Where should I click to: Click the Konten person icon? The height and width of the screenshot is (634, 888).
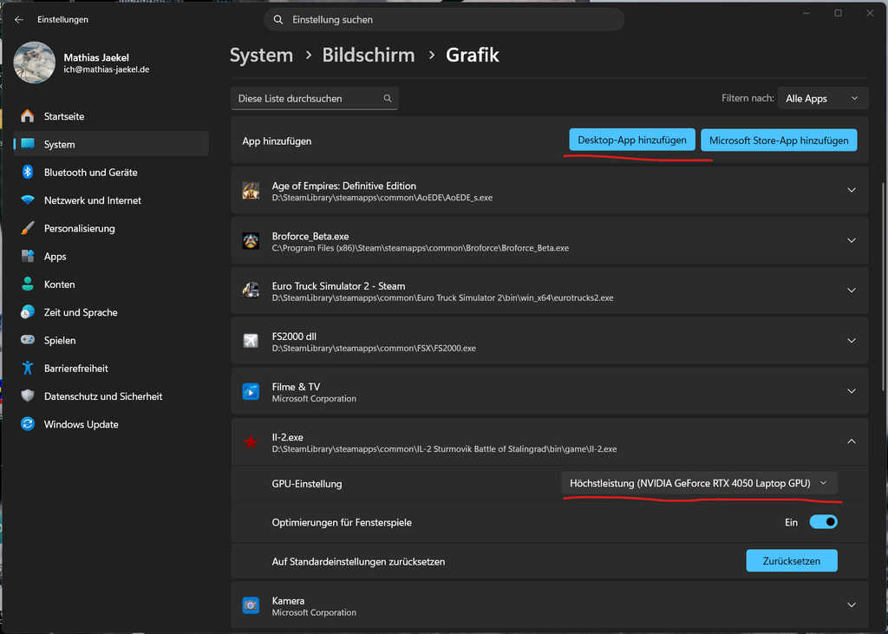point(27,284)
